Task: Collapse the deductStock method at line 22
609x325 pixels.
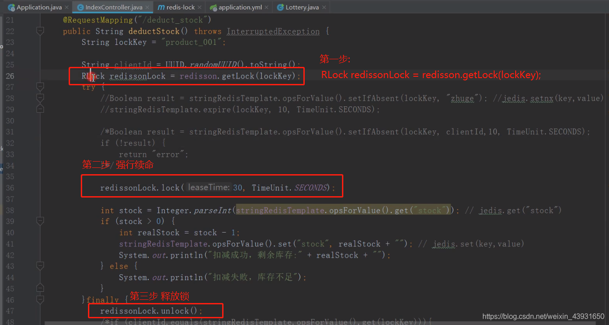Action: (40, 31)
